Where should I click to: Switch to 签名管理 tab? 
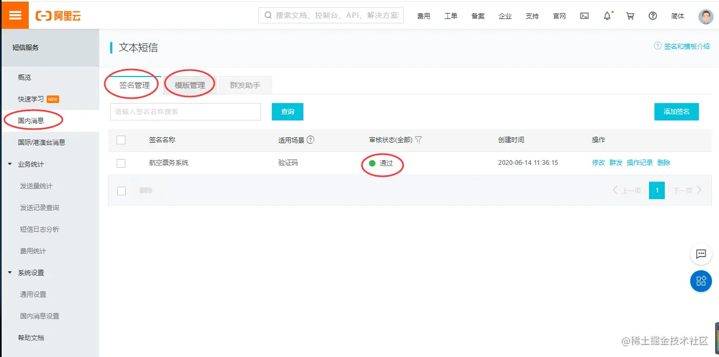click(134, 85)
